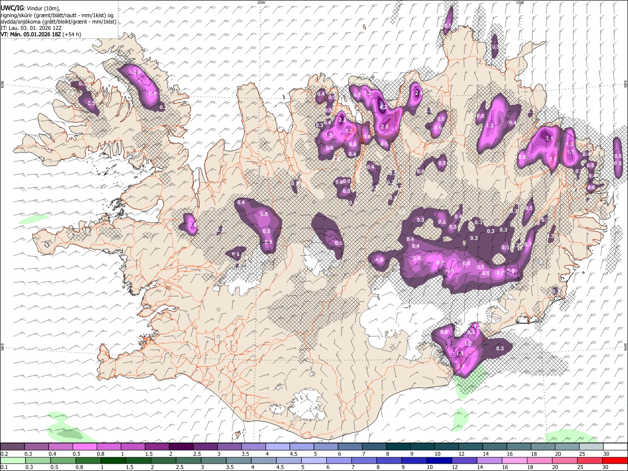This screenshot has width=628, height=471.
Task: Pick the deep navy blue swatch labeled 10 in lower legend
Action: [x=439, y=460]
